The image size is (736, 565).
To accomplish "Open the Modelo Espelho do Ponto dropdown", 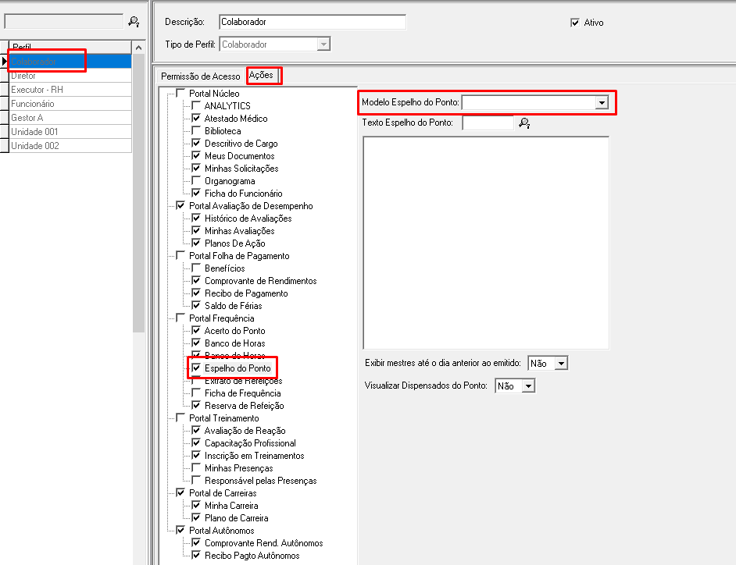I will [601, 102].
